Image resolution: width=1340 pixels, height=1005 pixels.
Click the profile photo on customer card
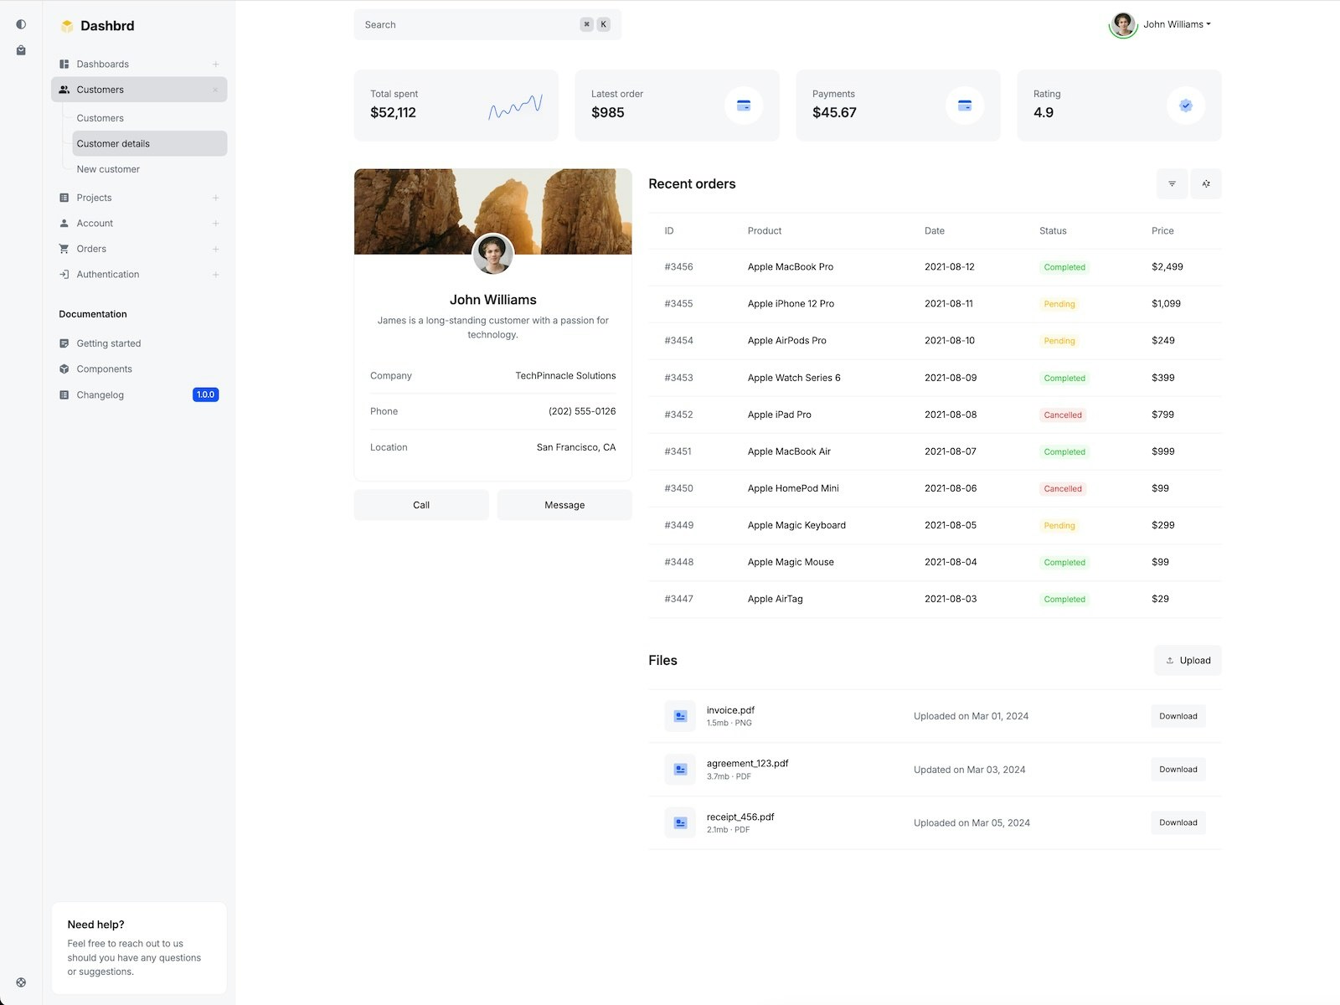click(493, 254)
